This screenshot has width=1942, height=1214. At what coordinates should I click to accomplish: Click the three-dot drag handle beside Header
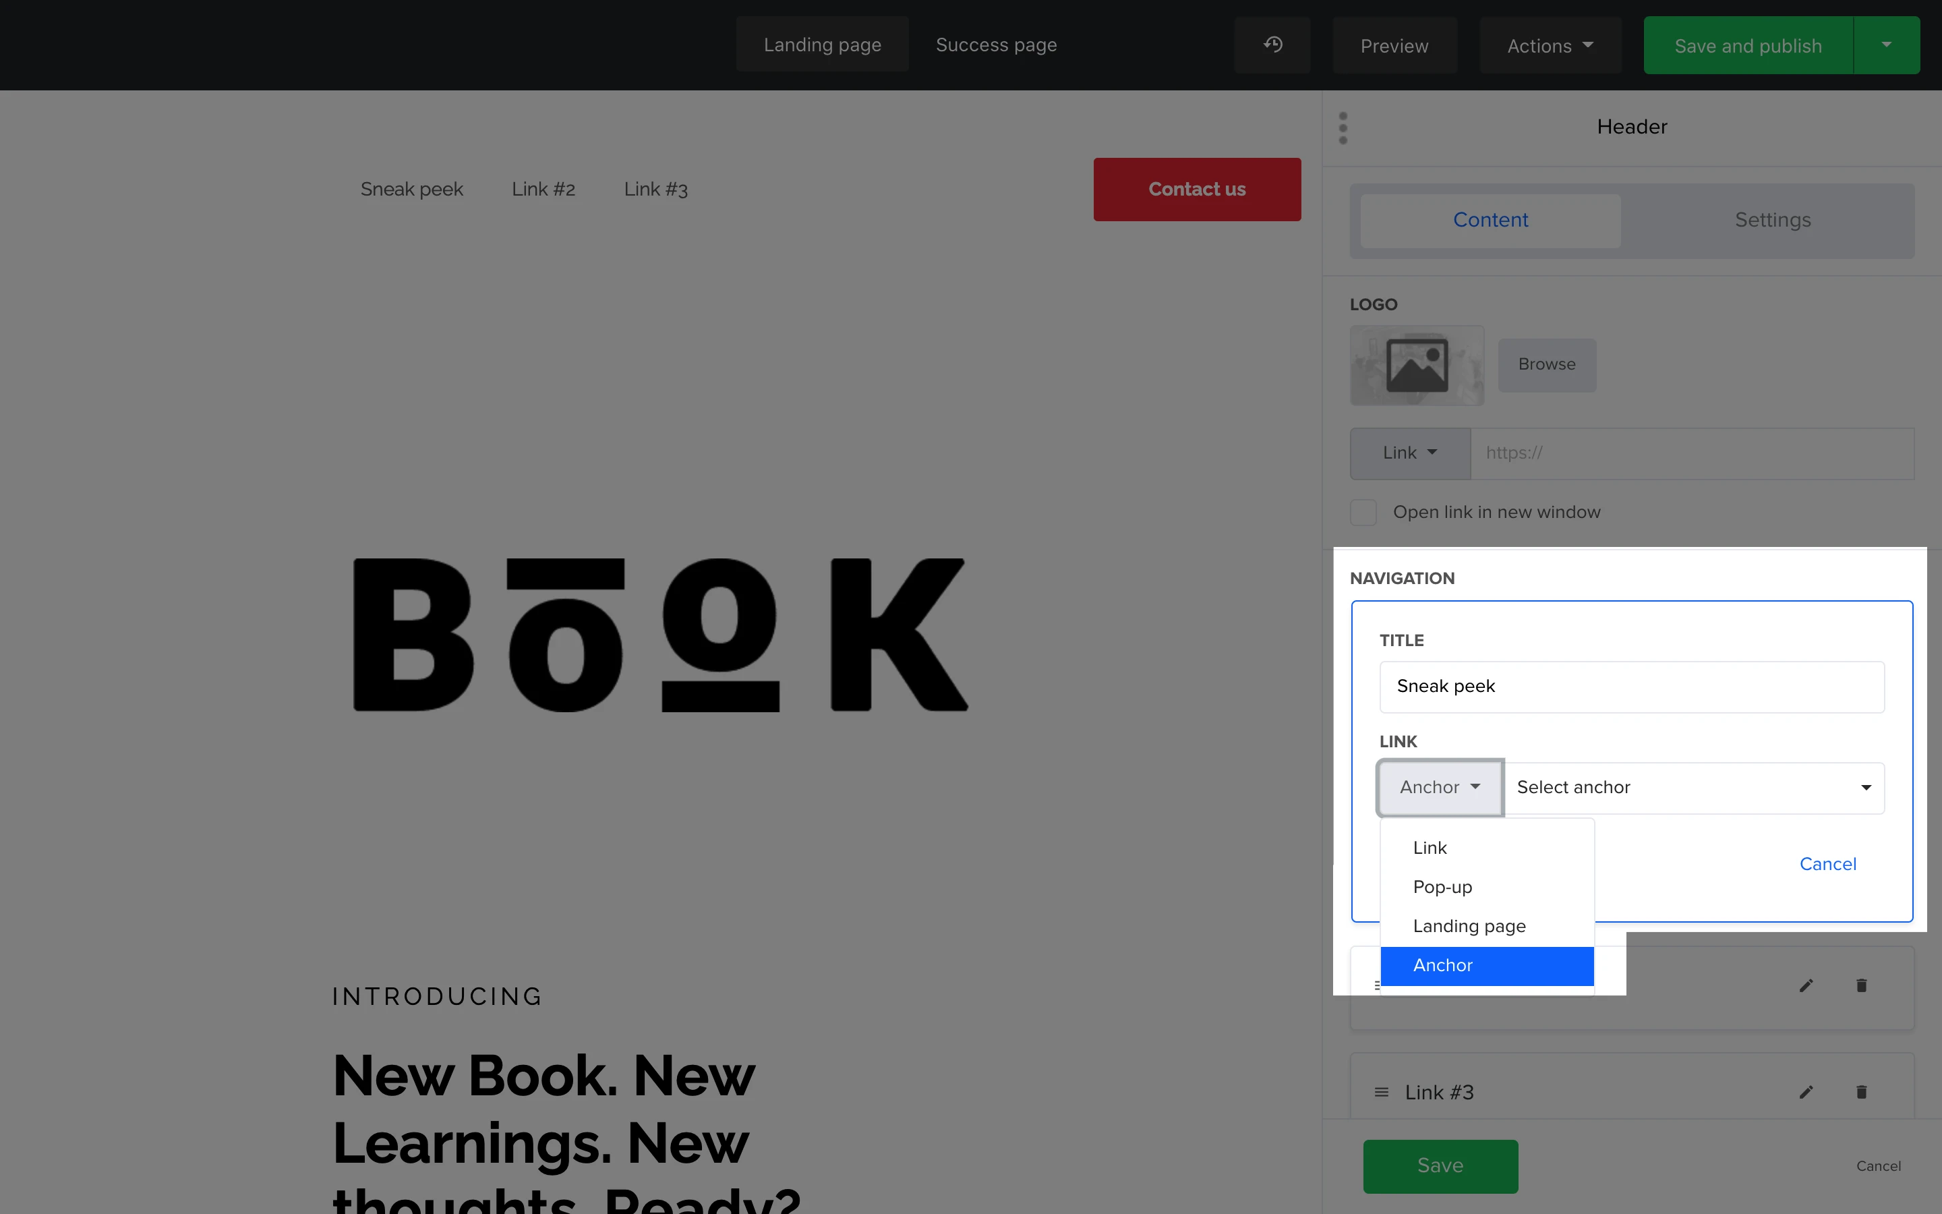coord(1343,128)
